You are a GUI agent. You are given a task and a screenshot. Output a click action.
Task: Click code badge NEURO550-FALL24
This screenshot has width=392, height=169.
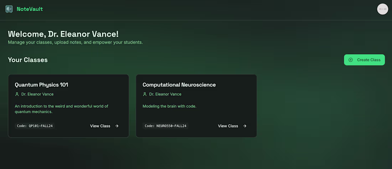[x=165, y=126]
